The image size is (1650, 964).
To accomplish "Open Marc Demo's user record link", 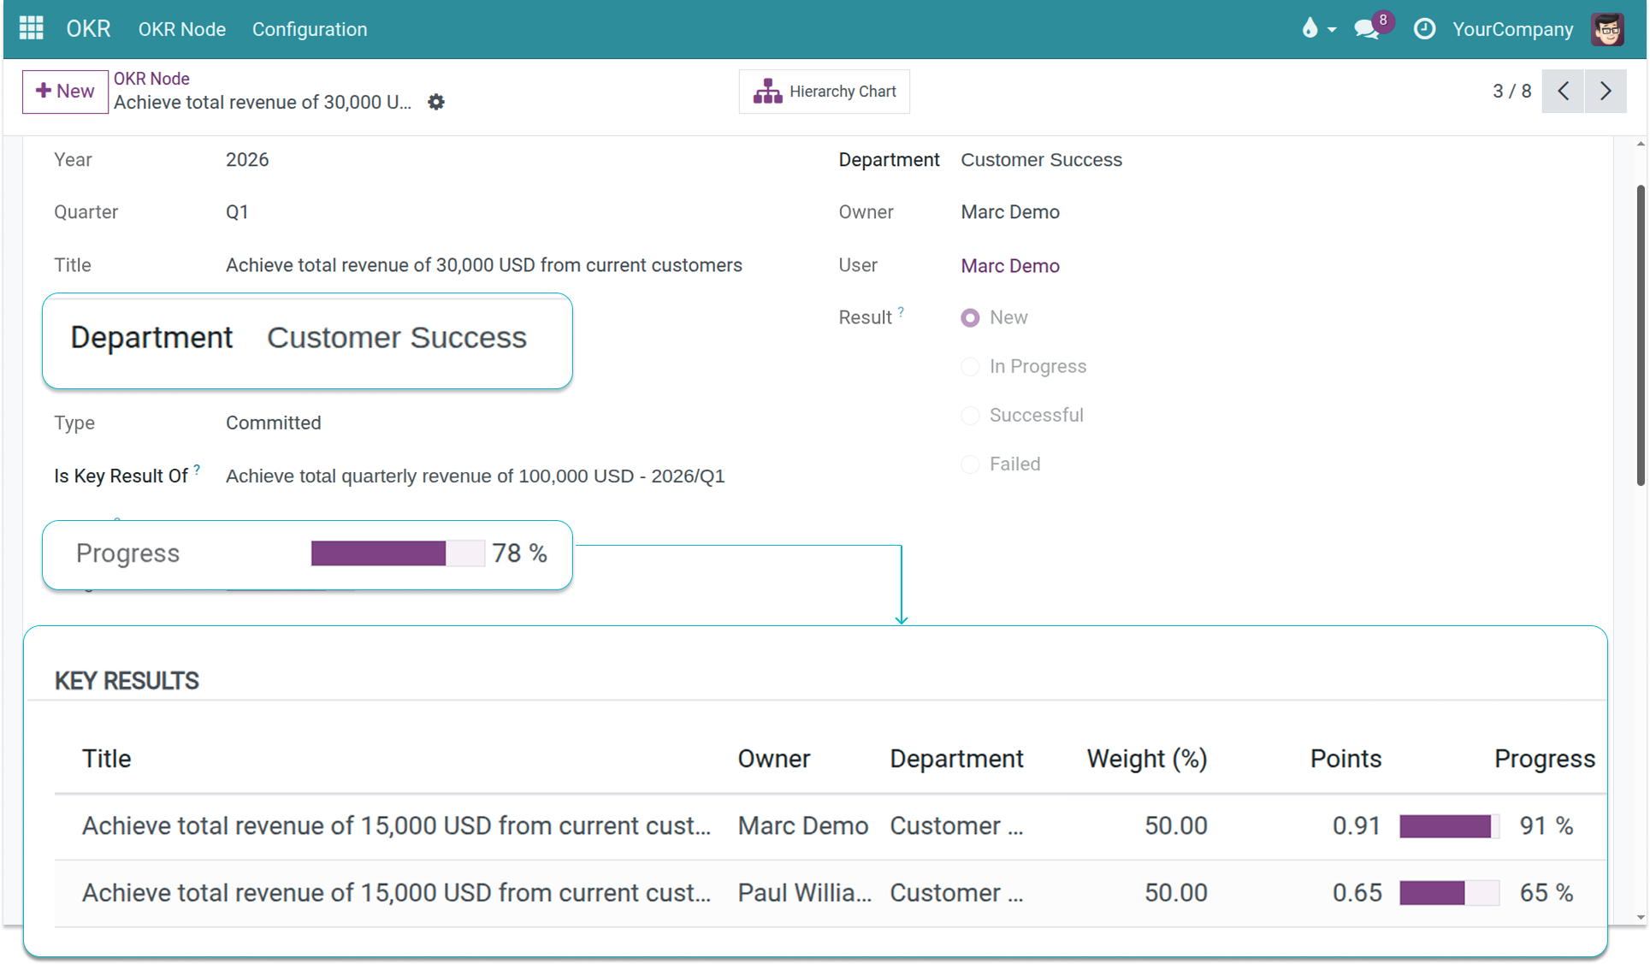I will pos(1010,265).
